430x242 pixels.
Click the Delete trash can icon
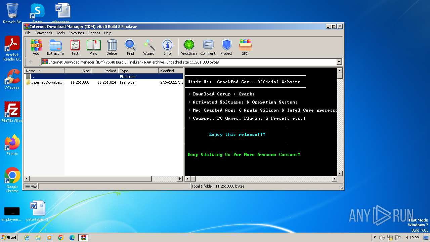pyautogui.click(x=112, y=47)
